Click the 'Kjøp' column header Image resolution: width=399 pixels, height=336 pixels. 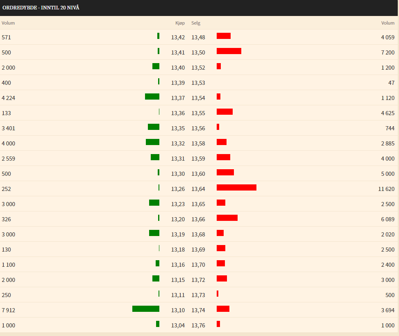(x=180, y=23)
